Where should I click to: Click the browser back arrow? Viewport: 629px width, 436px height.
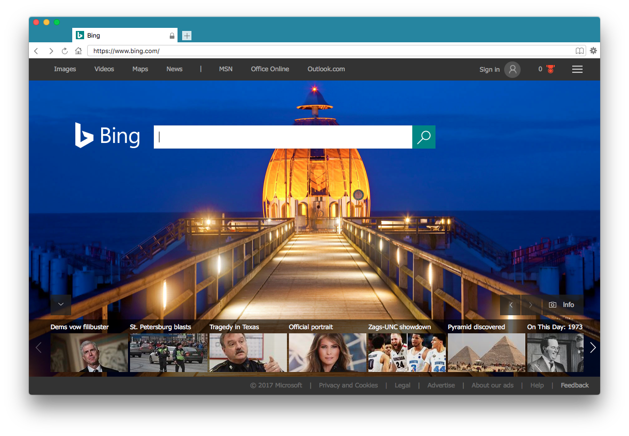pos(36,51)
